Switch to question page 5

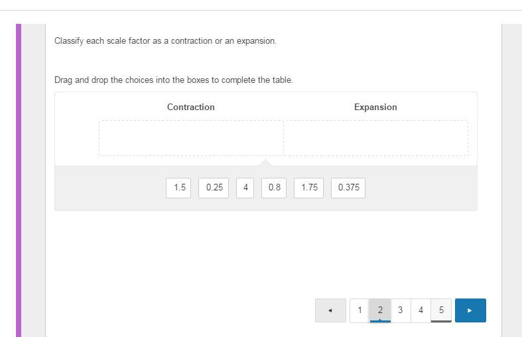tap(441, 310)
